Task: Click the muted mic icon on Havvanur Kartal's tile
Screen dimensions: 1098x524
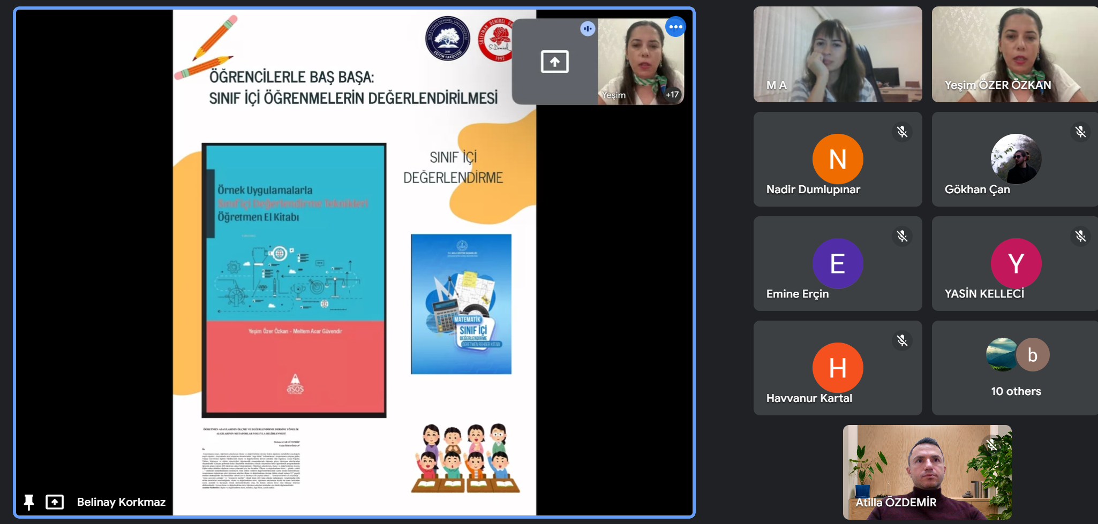Action: 902,340
